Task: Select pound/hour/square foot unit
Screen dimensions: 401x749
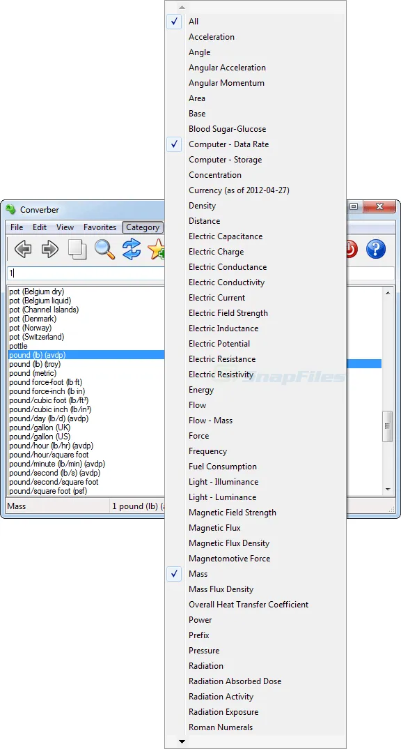Action: click(49, 455)
